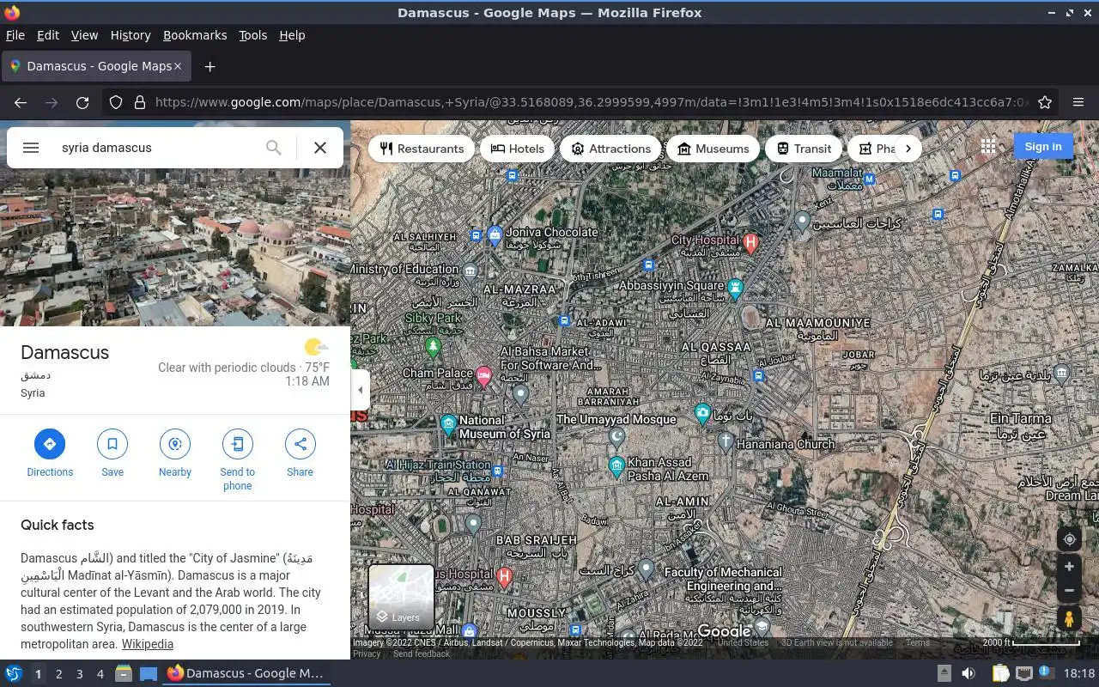Click the search magnifier icon
Viewport: 1099px width, 687px height.
point(273,148)
